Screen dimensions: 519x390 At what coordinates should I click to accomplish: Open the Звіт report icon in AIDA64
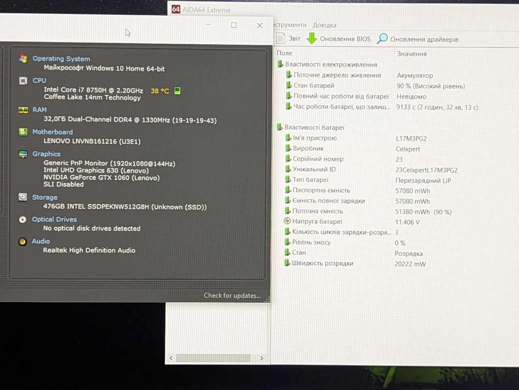point(280,38)
